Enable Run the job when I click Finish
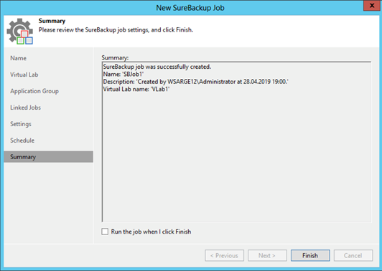Viewport: 382px width, 271px height. tap(105, 232)
